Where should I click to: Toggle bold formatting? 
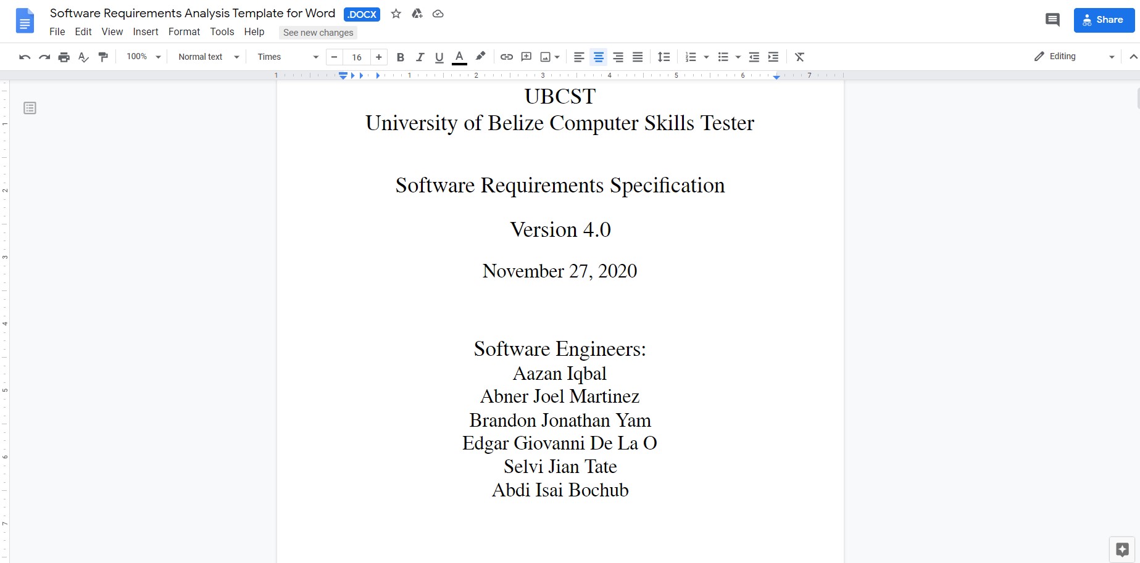click(400, 57)
